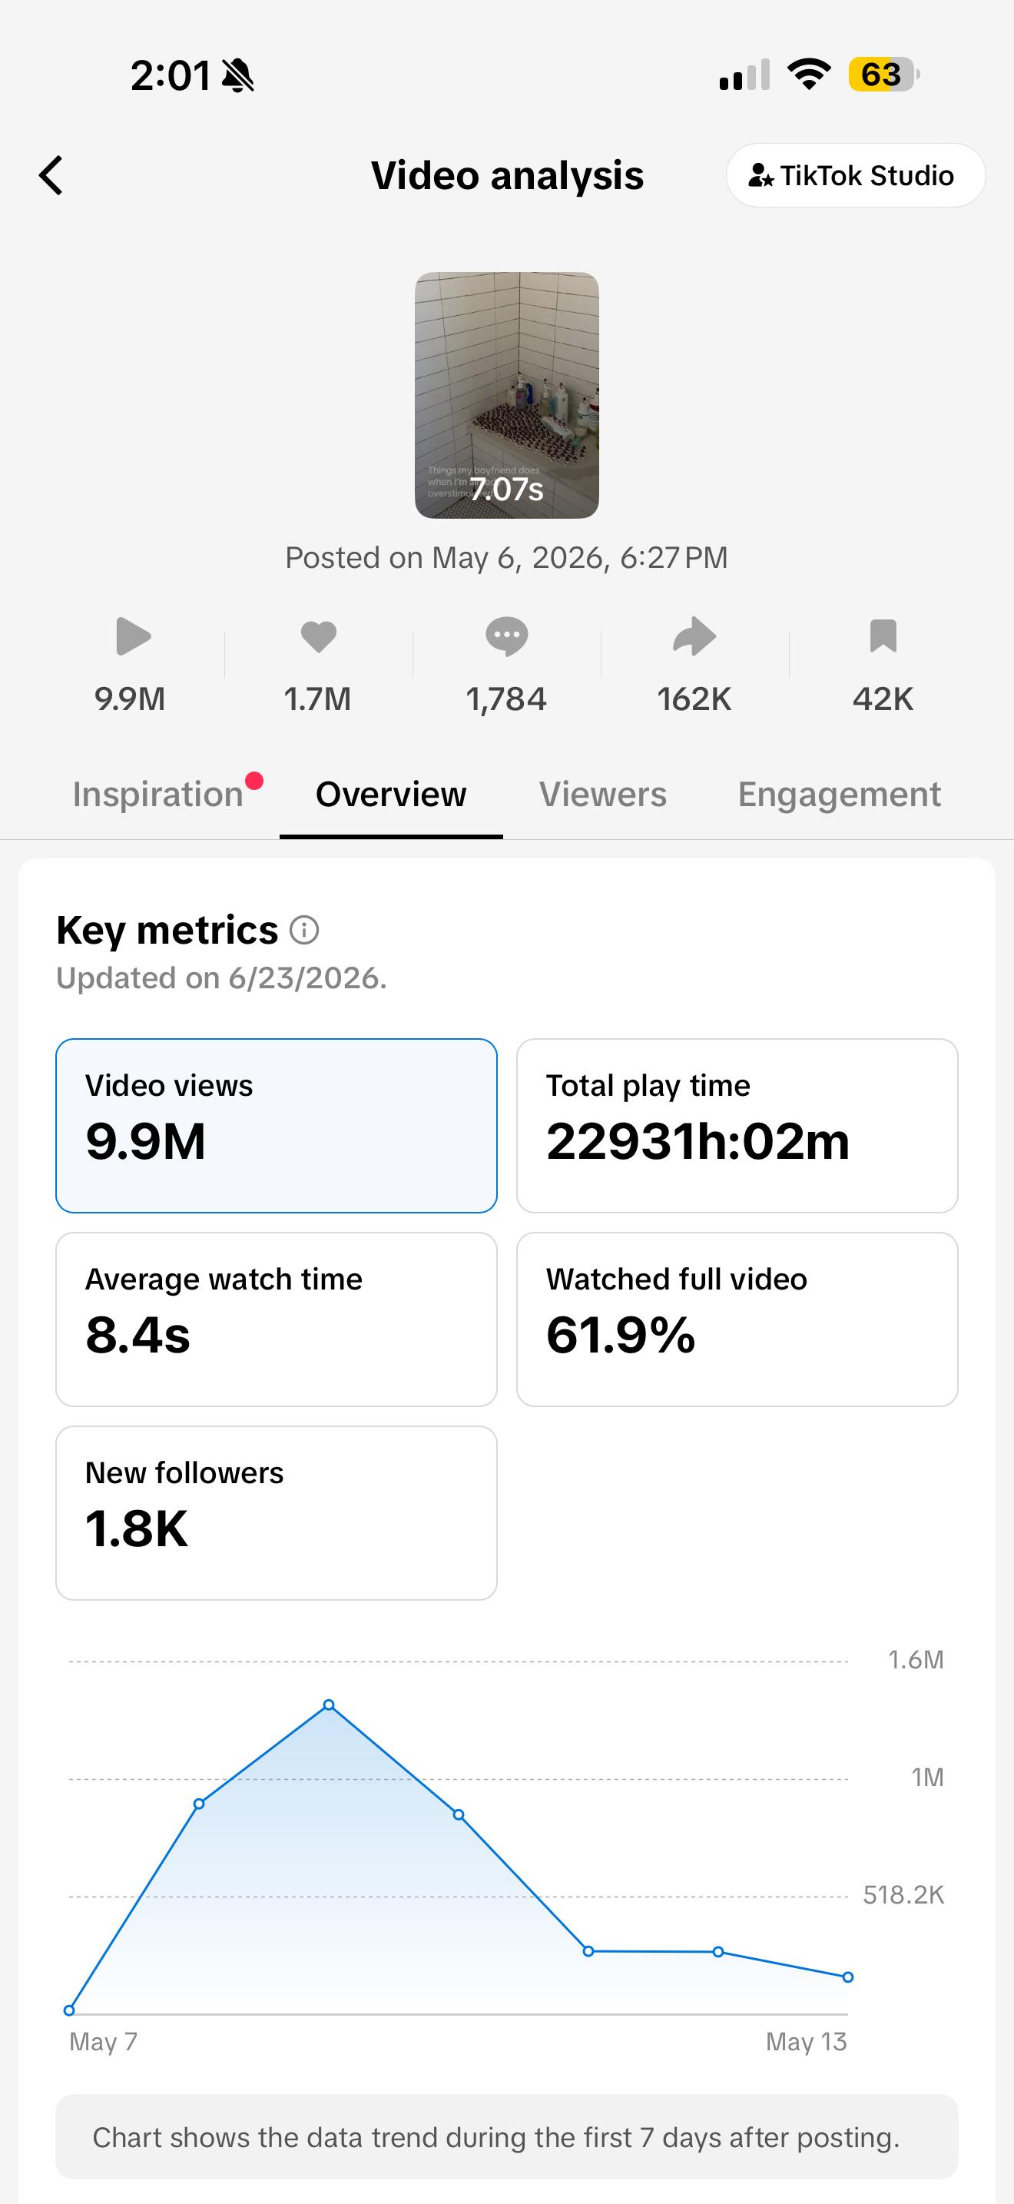1014x2204 pixels.
Task: Tap the bookmark saves icon
Action: [x=883, y=636]
